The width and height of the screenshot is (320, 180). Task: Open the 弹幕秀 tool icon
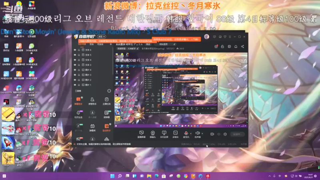92,128
